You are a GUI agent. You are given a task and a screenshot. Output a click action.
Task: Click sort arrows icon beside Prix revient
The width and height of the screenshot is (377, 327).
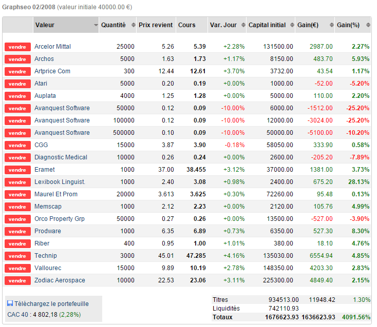pyautogui.click(x=172, y=25)
